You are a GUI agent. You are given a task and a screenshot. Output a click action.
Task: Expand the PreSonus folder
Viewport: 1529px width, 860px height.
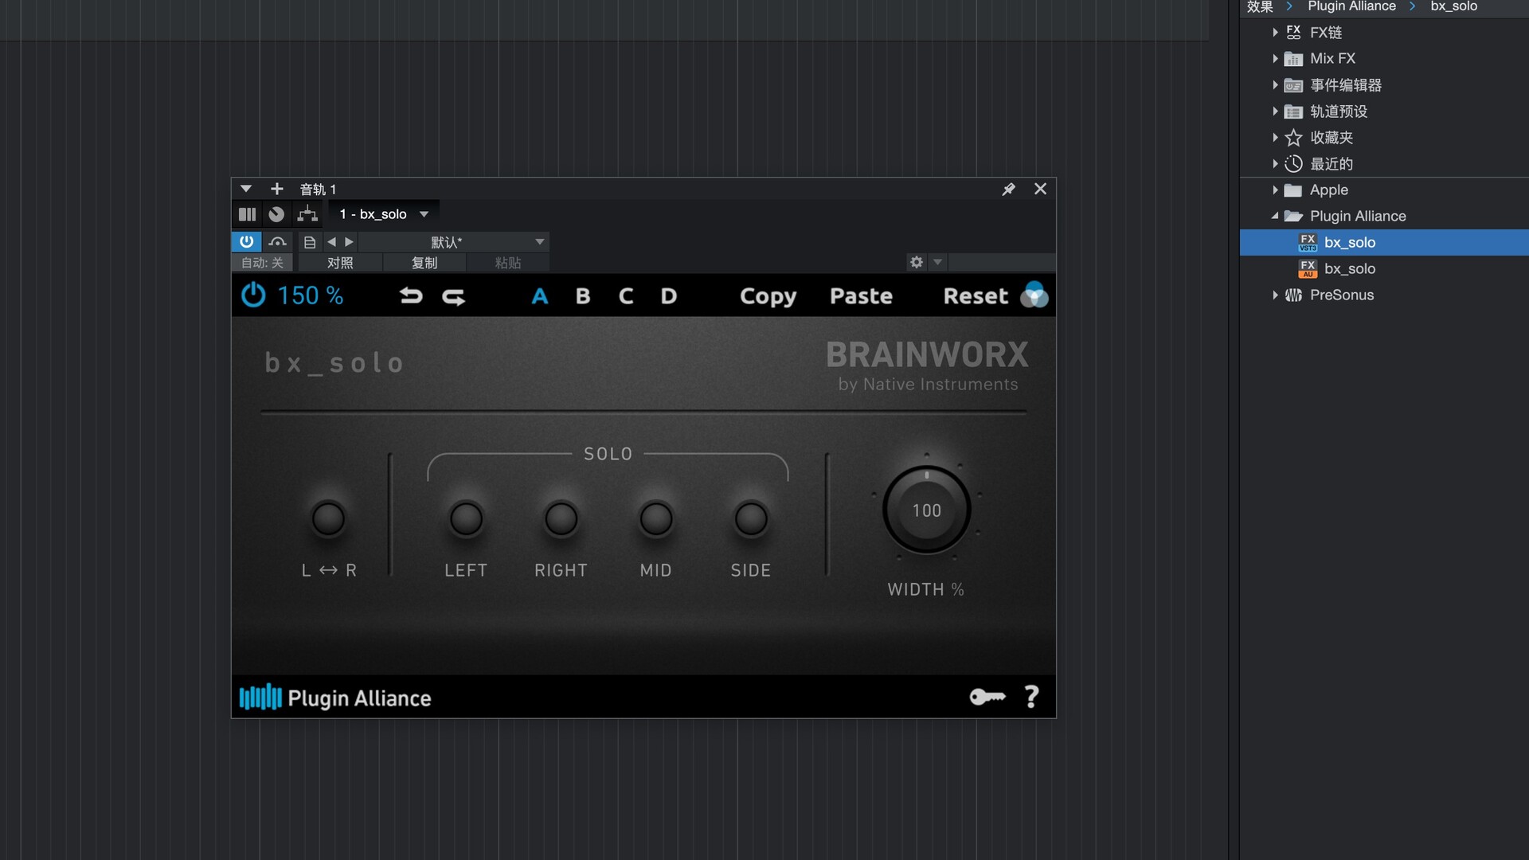[x=1275, y=295]
